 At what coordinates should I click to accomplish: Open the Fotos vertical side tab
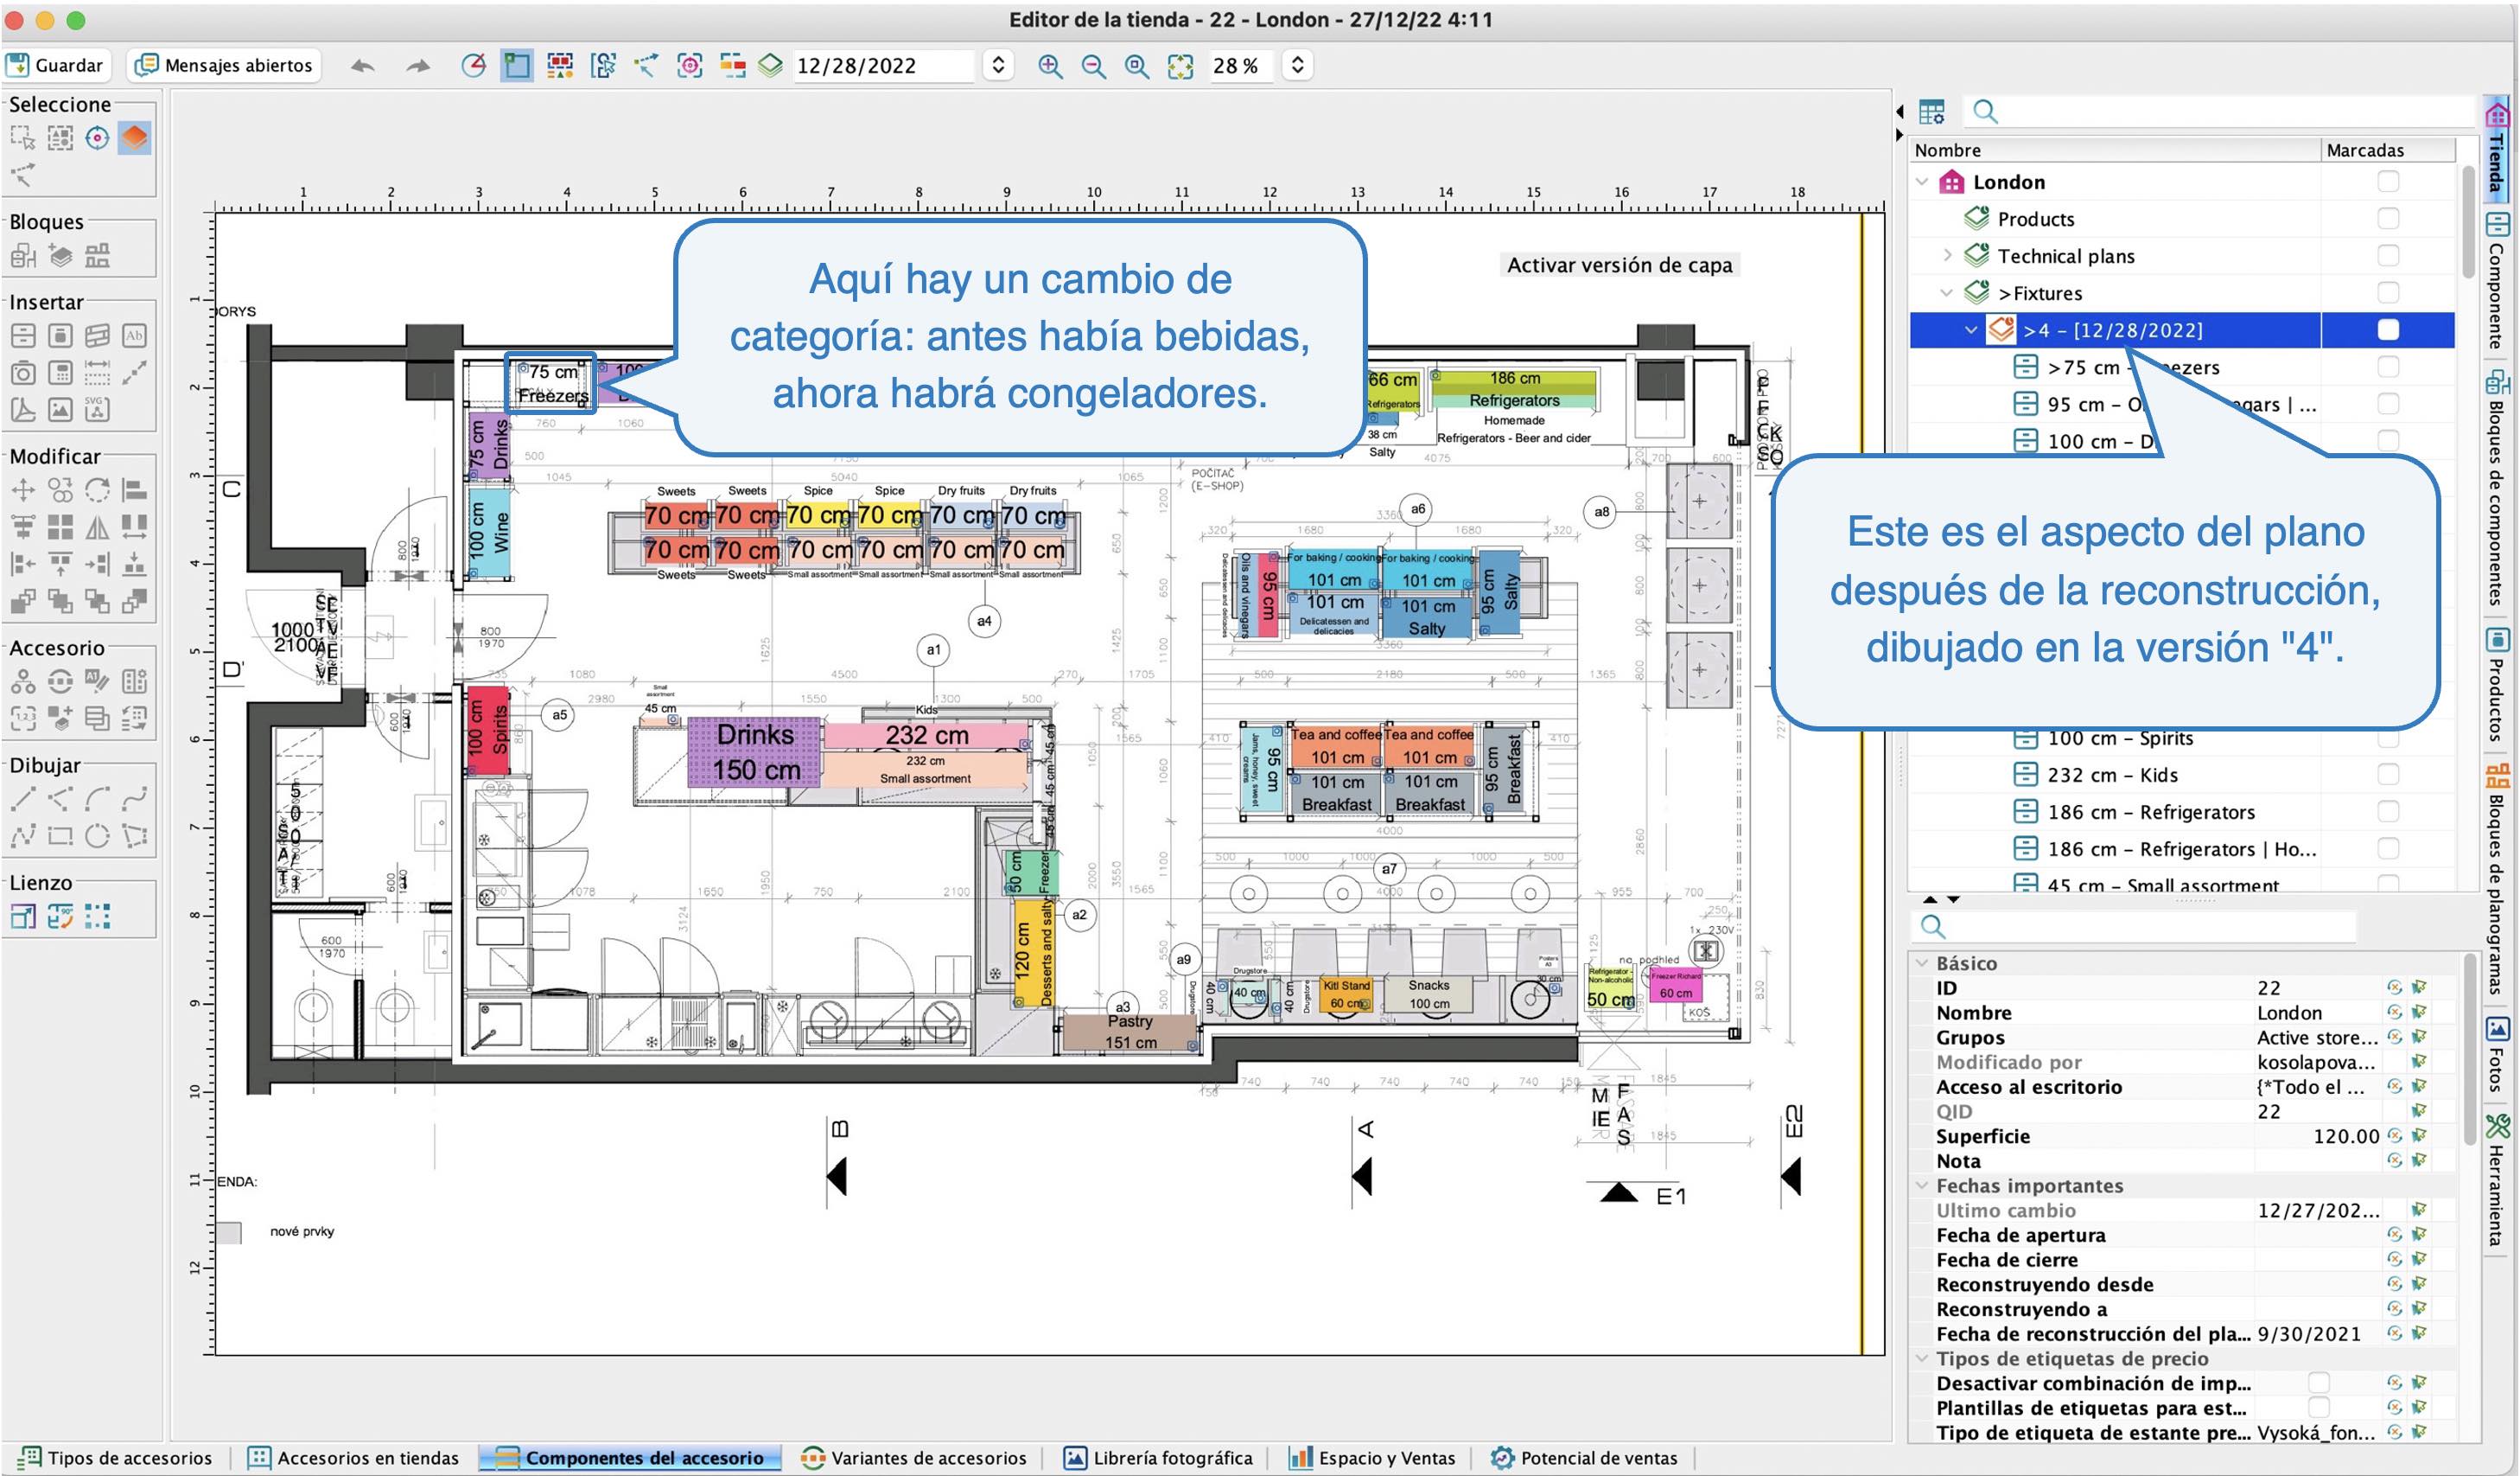click(2497, 1056)
